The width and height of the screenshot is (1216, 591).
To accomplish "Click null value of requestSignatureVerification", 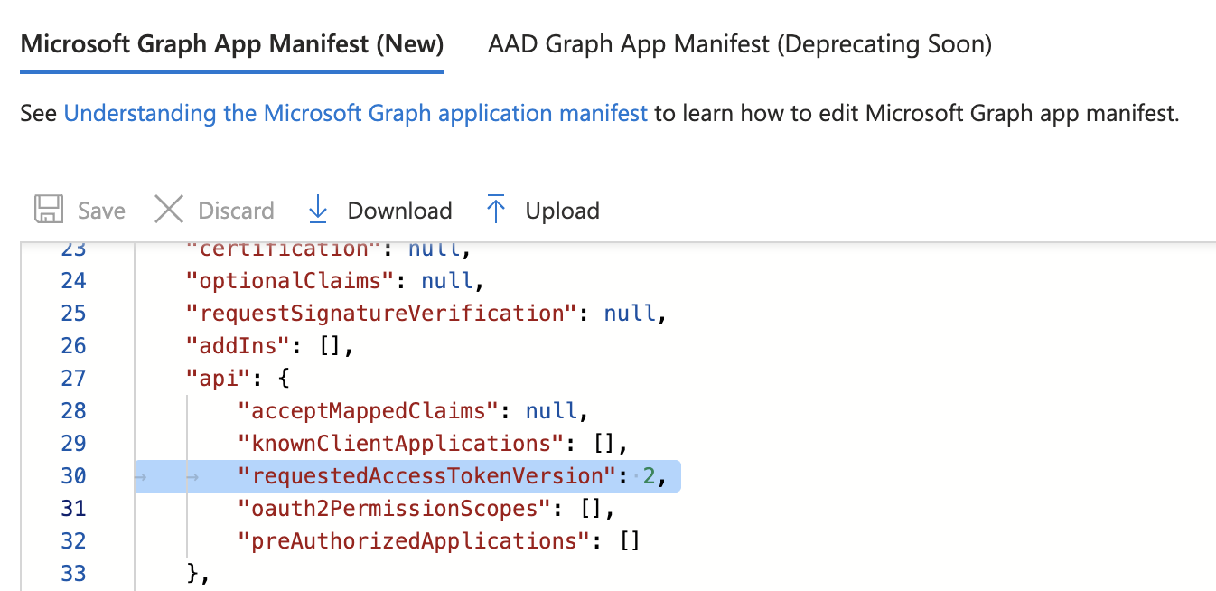I will [x=630, y=313].
